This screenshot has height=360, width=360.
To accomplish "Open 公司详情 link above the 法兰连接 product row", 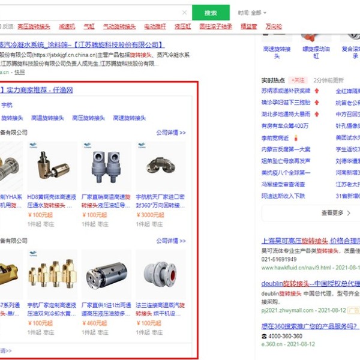I will (x=171, y=241).
